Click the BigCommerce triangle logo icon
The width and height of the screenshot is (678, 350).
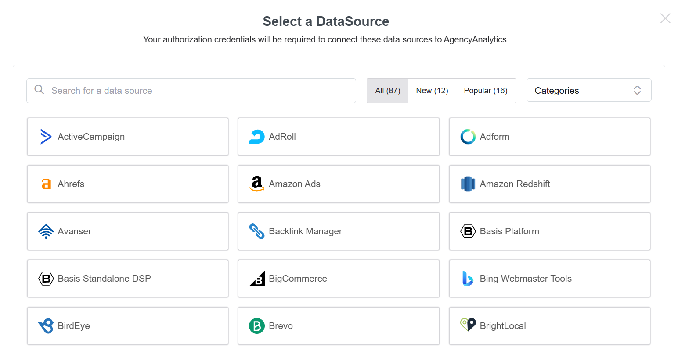(x=257, y=279)
